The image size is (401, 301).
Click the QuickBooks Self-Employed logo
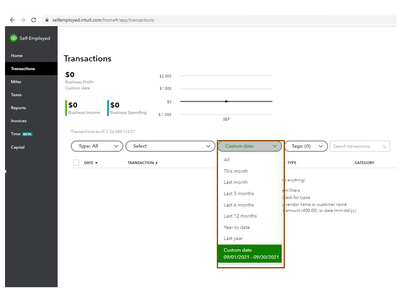13,38
